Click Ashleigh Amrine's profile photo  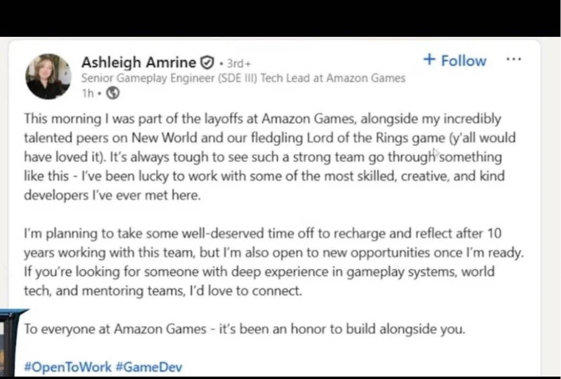click(x=48, y=77)
